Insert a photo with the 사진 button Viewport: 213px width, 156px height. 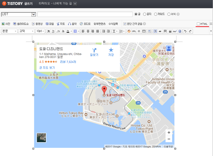point(6,24)
